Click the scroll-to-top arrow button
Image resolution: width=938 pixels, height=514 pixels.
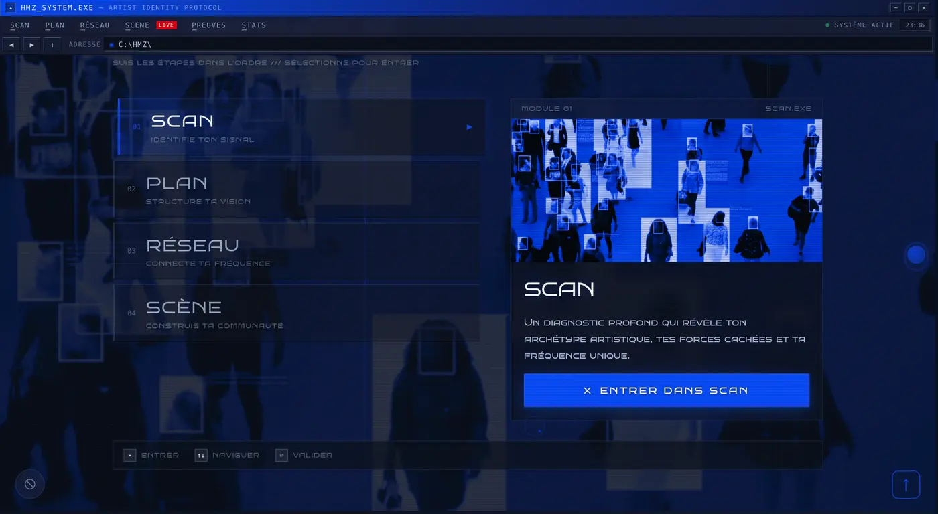click(906, 485)
